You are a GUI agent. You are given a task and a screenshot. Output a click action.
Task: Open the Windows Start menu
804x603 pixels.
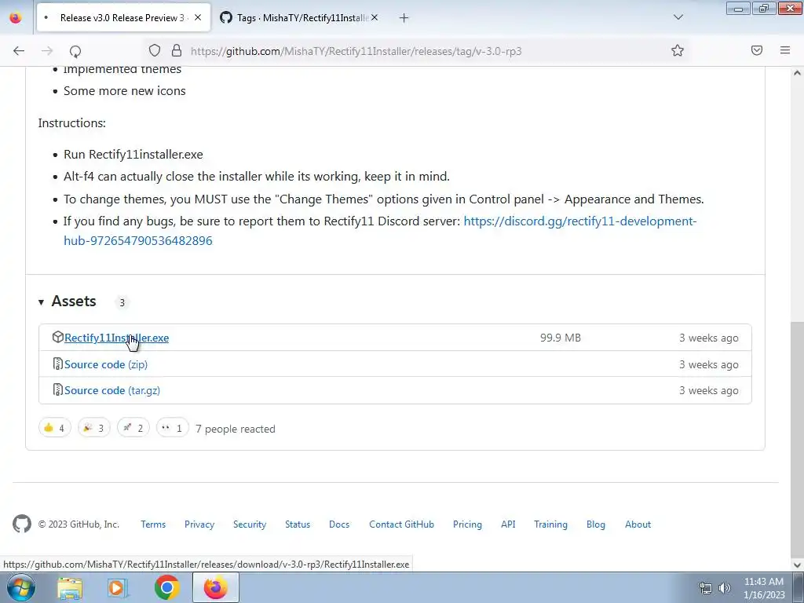click(x=21, y=587)
